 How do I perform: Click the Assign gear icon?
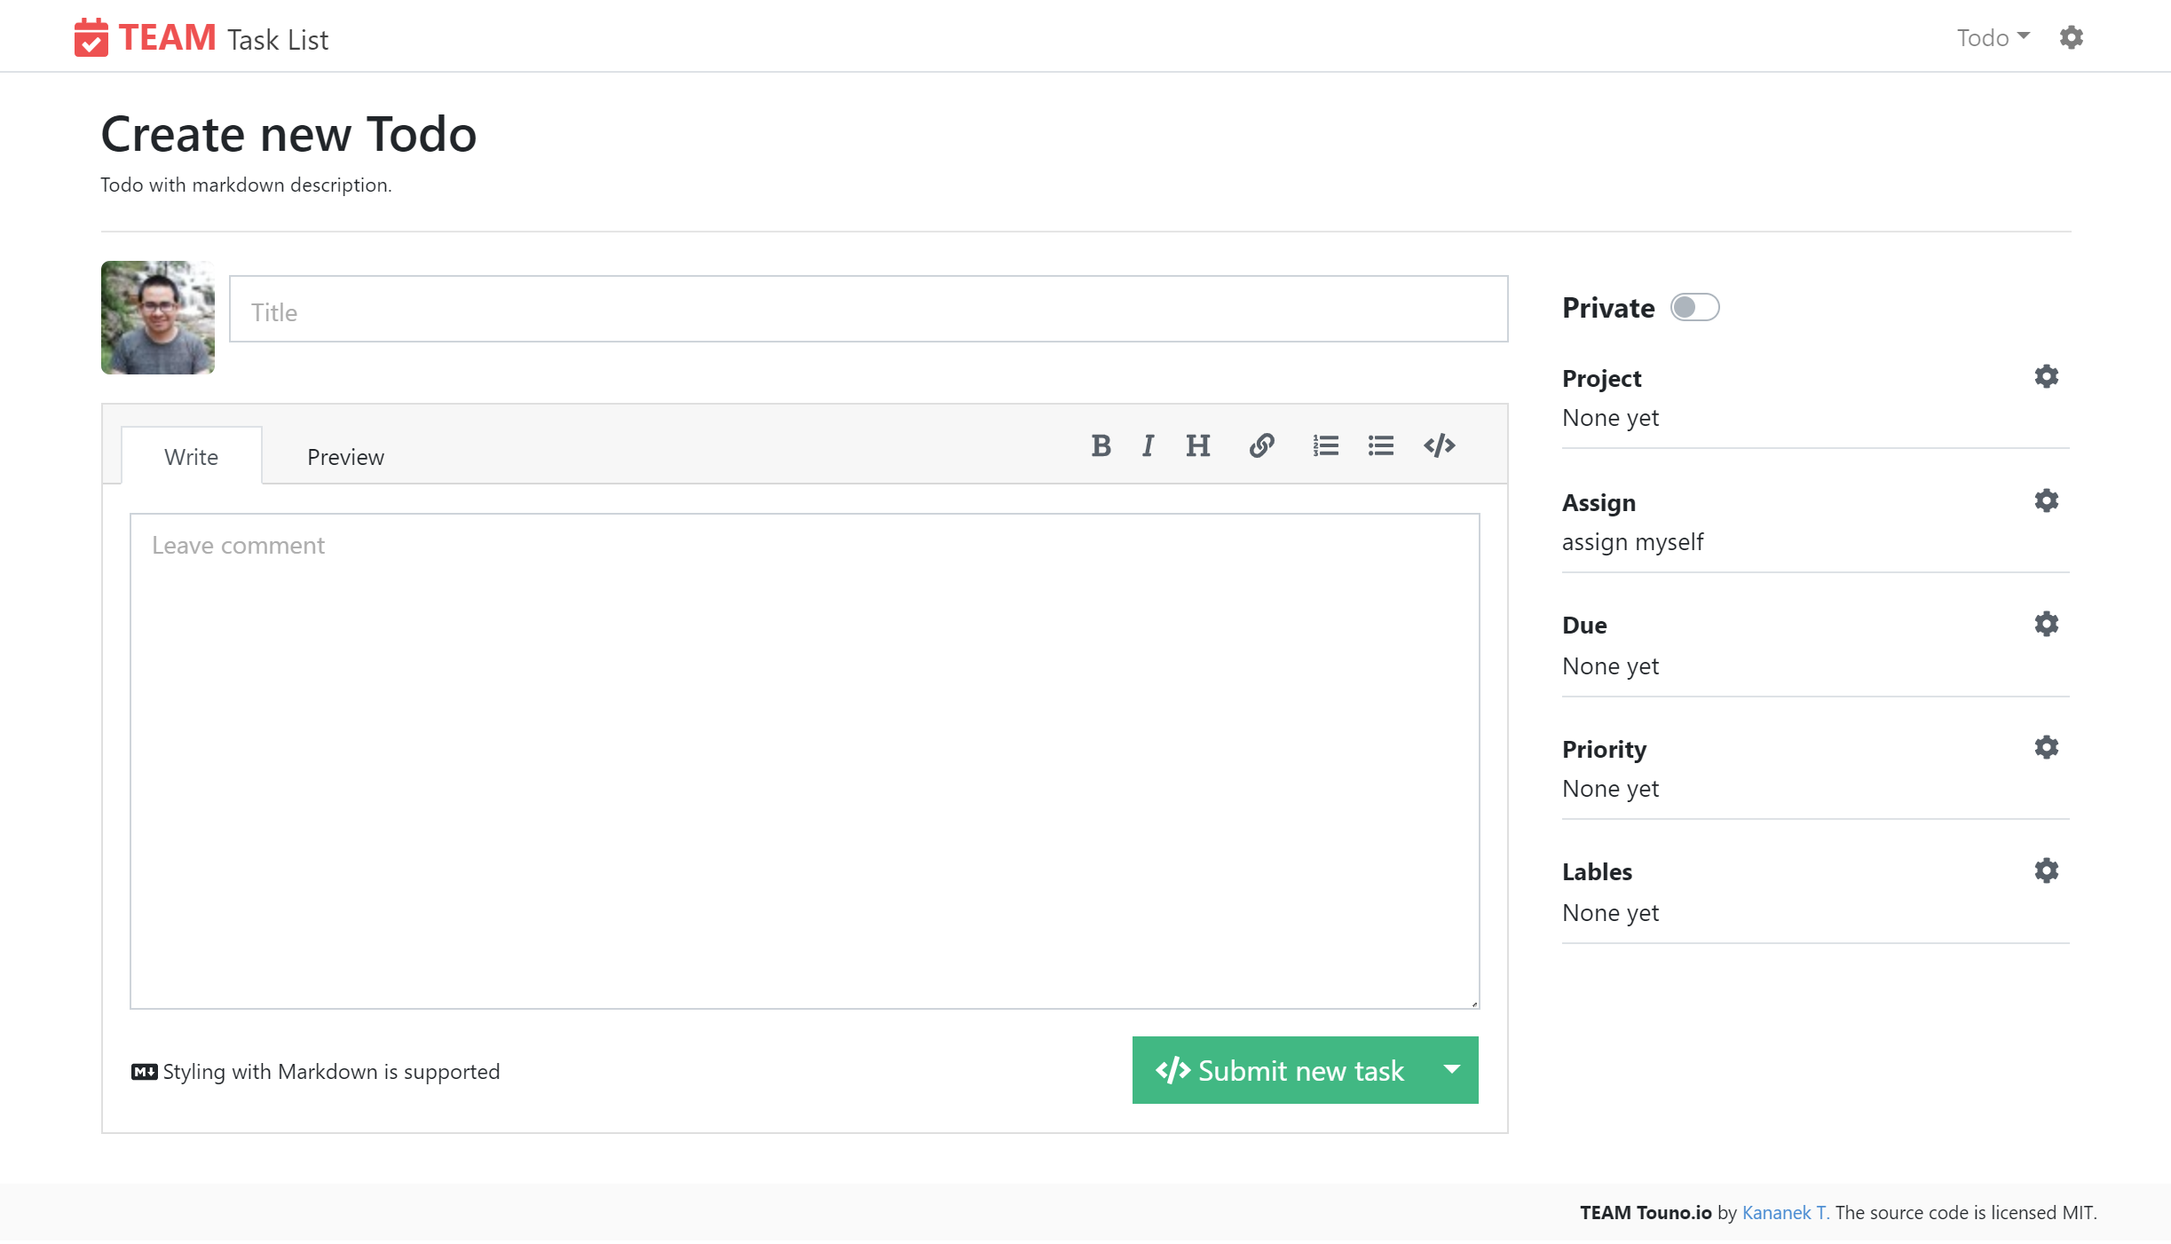pyautogui.click(x=2046, y=500)
